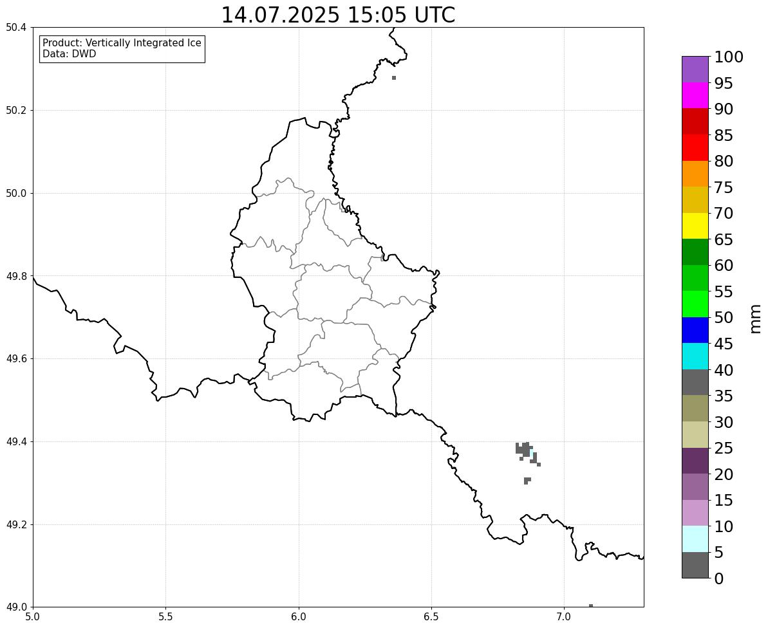Screen dimensions: 768x628
Task: Click the colorbar label '0'
Action: click(719, 578)
